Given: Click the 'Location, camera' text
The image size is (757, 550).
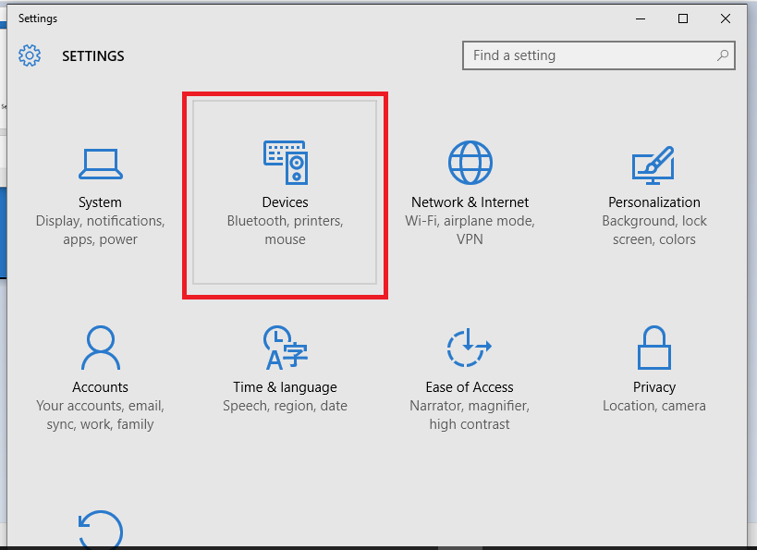Looking at the screenshot, I should [x=654, y=406].
